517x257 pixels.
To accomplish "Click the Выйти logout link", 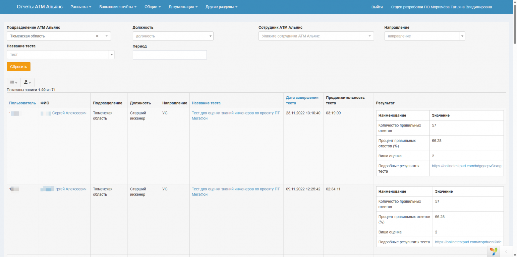I will pos(377,7).
